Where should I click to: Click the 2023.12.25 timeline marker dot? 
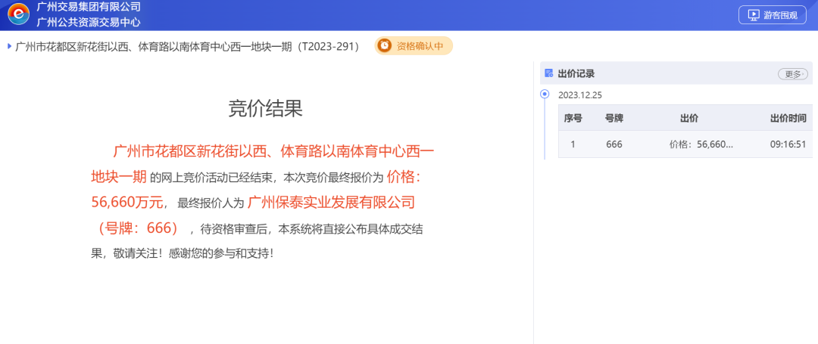click(545, 95)
